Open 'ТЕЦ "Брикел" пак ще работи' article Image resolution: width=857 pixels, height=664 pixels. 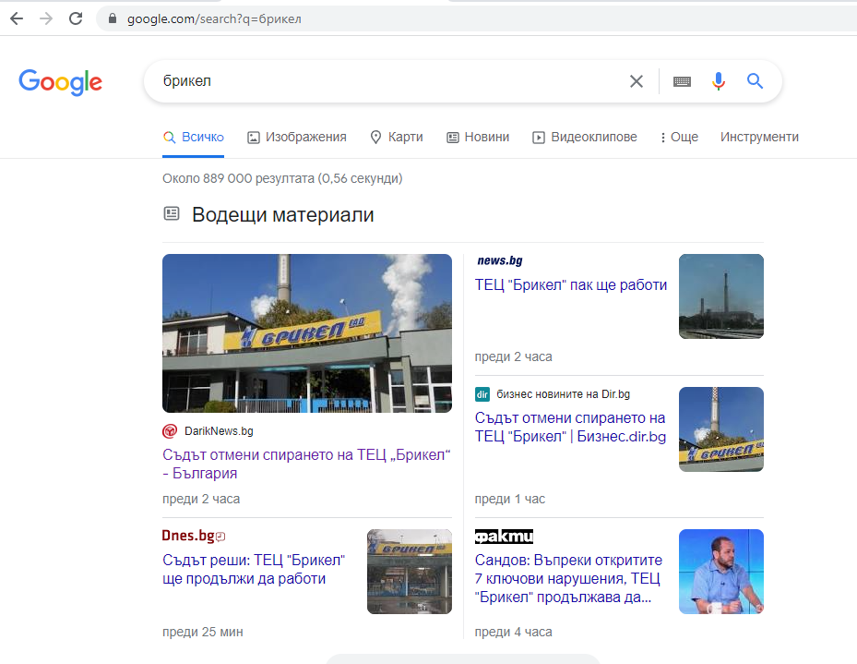571,285
